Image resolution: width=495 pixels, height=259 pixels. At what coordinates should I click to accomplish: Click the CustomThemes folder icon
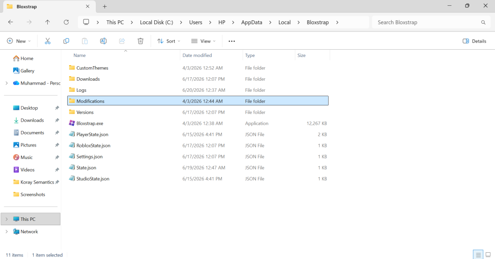pos(72,68)
